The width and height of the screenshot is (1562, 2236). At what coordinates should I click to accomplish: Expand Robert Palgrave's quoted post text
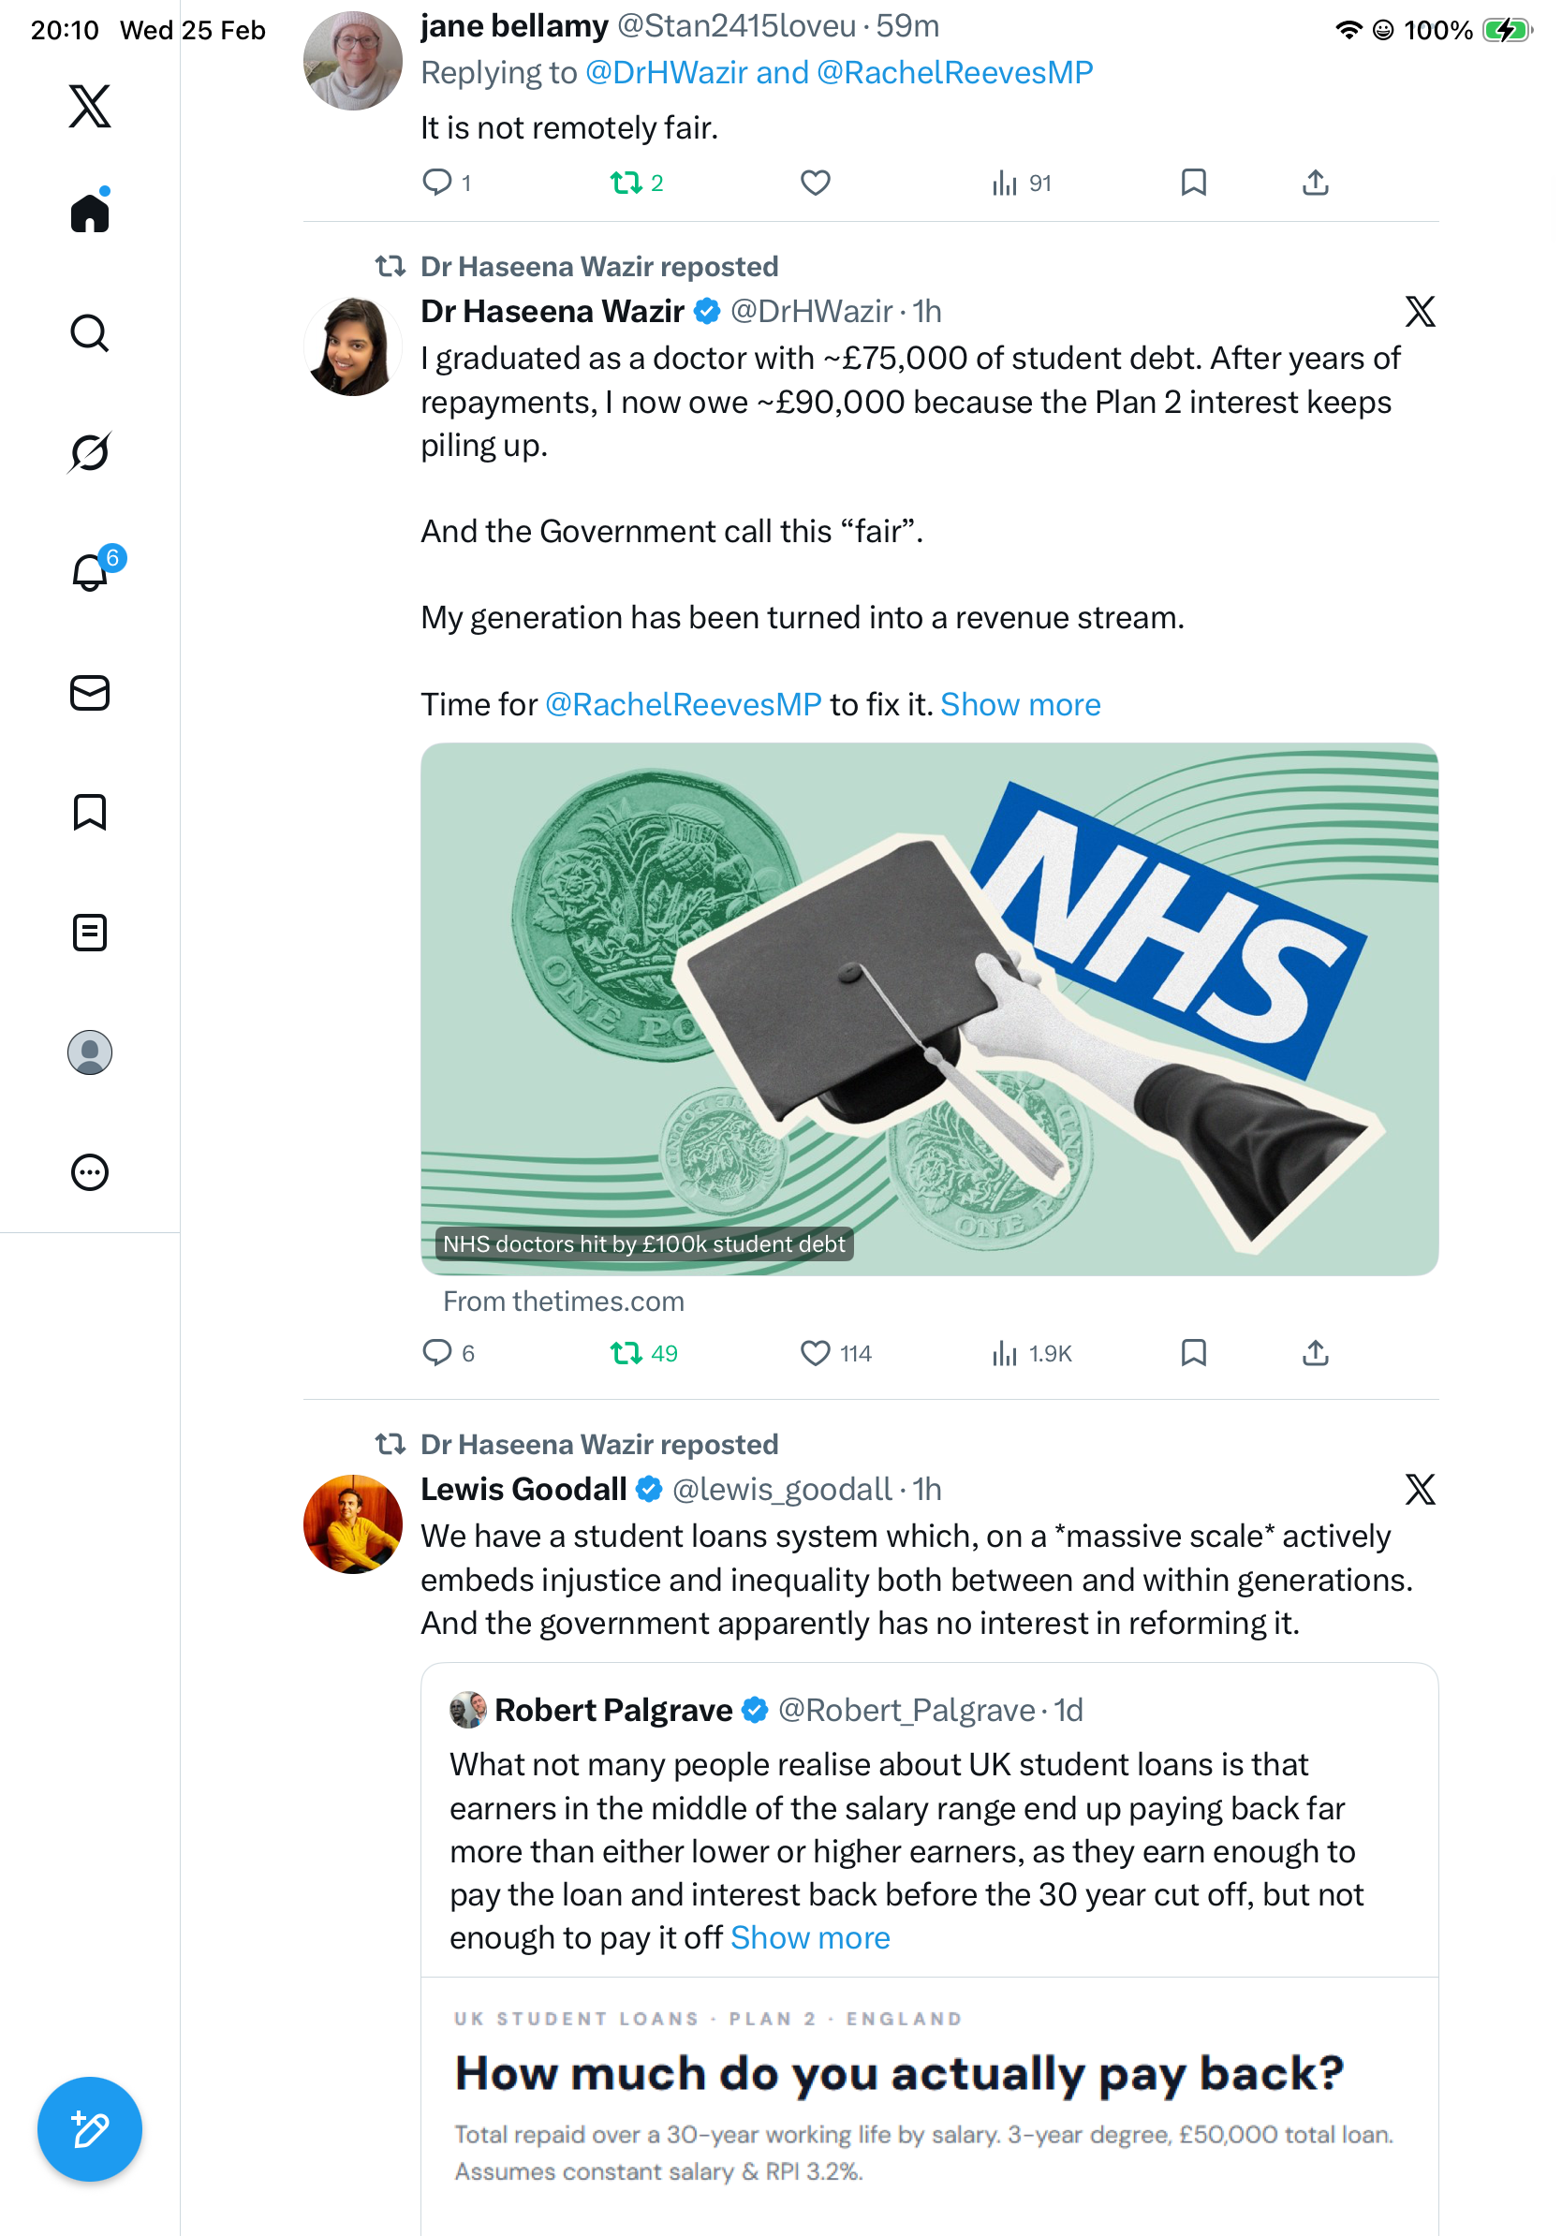809,1938
